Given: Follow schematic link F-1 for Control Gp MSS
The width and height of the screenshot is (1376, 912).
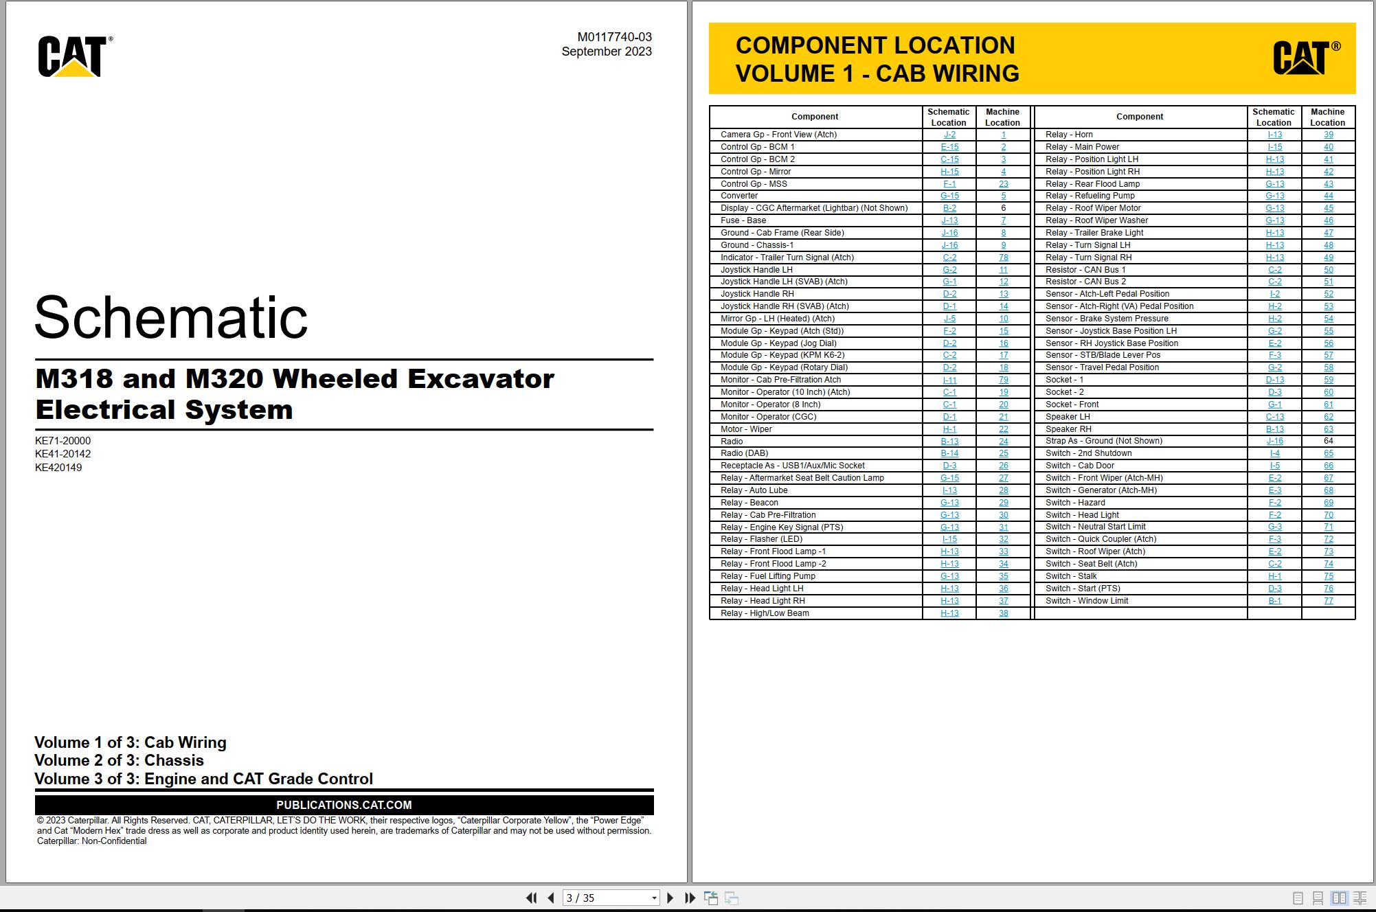Looking at the screenshot, I should (x=949, y=184).
